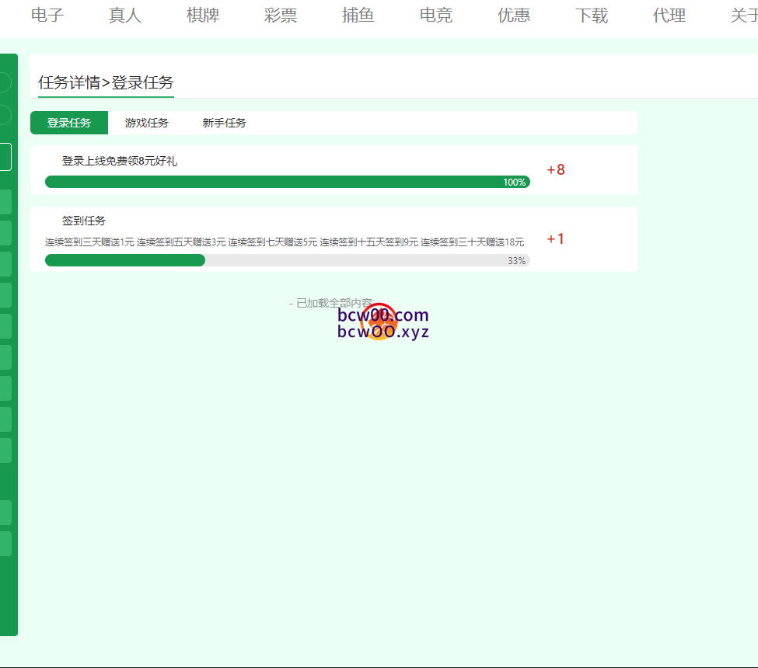Go to the 代理 page
The image size is (758, 668).
tap(669, 16)
